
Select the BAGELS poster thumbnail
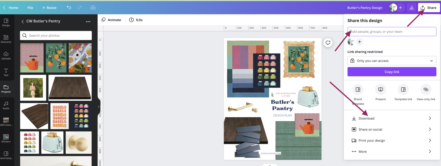(x=60, y=116)
